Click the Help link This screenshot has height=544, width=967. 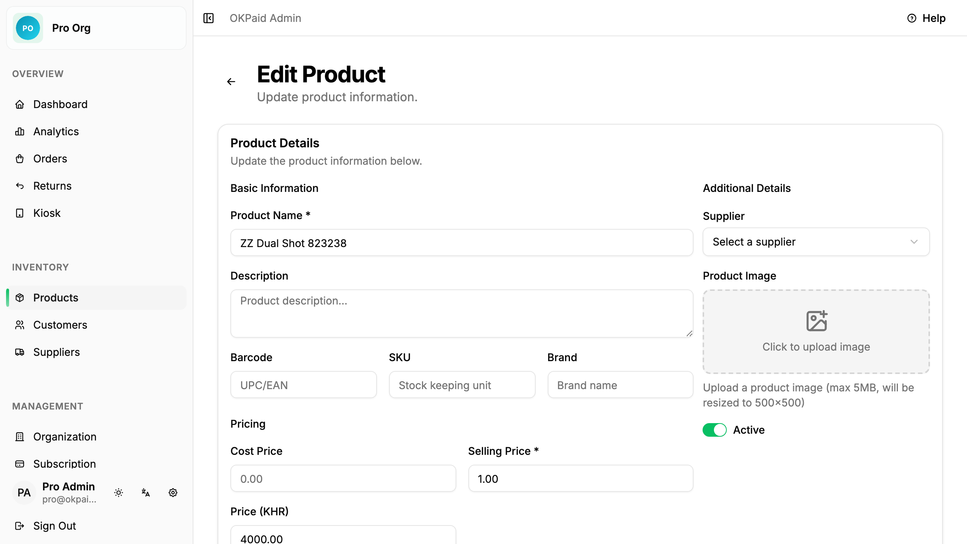[926, 18]
